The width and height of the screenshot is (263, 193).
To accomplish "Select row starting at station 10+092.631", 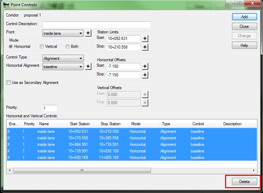I will point(132,131).
